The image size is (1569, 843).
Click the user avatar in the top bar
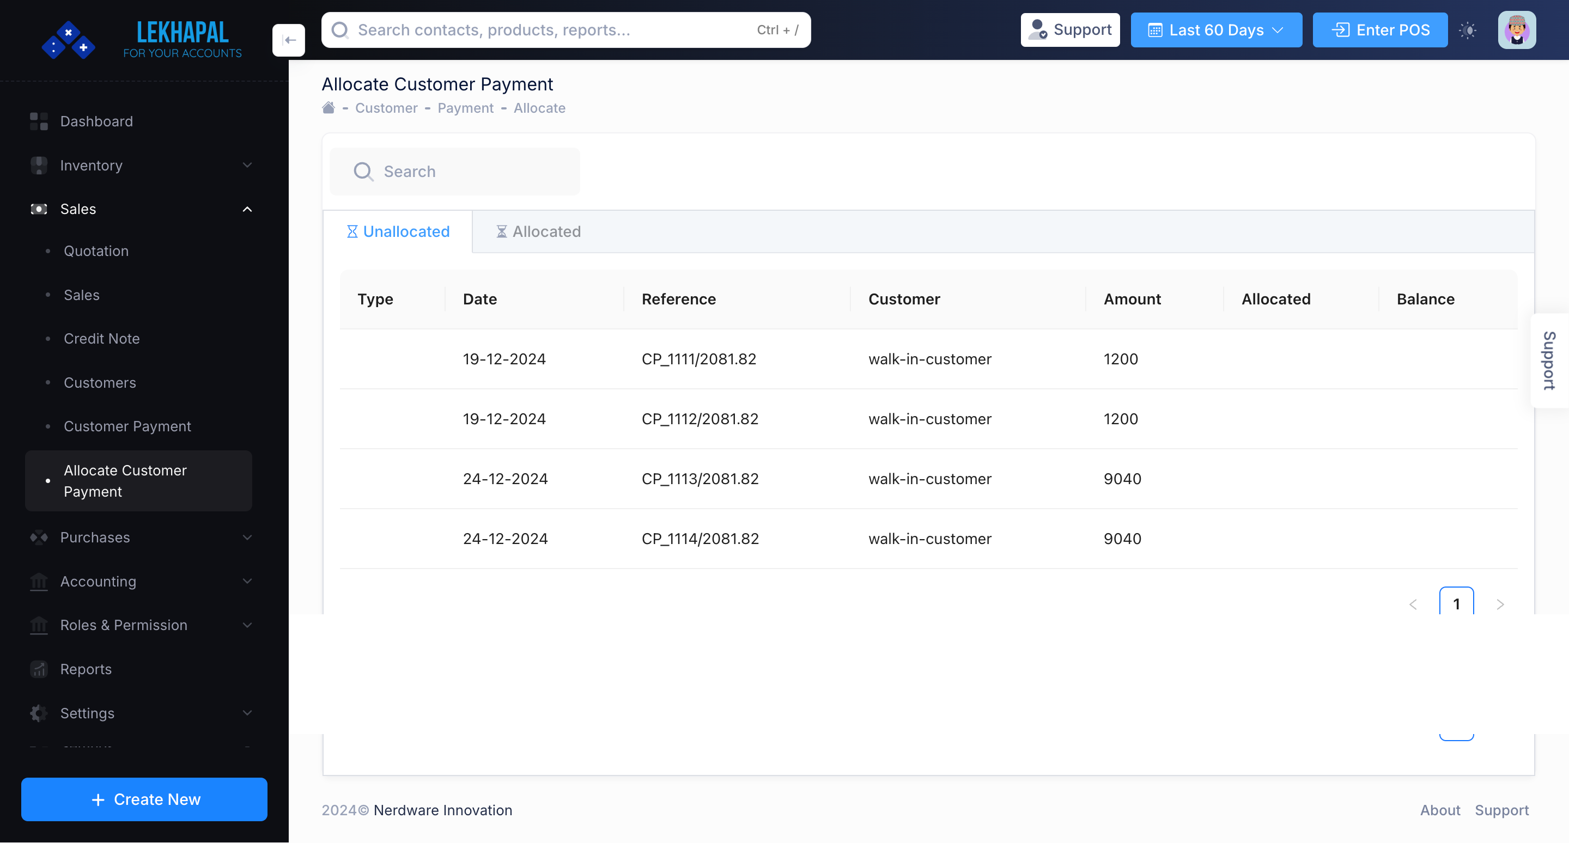pos(1517,29)
